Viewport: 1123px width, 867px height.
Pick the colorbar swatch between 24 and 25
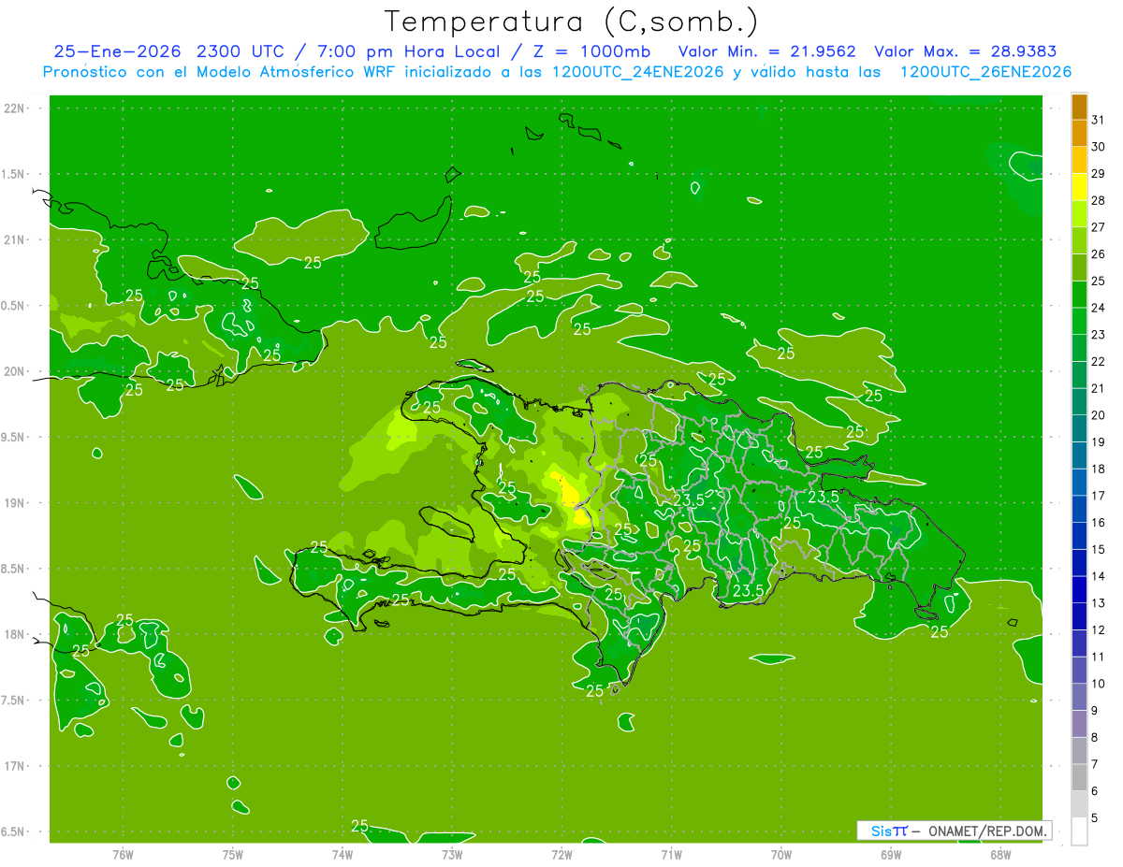coord(1079,295)
